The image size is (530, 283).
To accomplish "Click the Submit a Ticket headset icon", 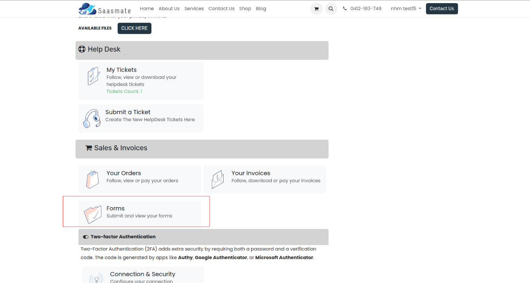I will (x=92, y=118).
